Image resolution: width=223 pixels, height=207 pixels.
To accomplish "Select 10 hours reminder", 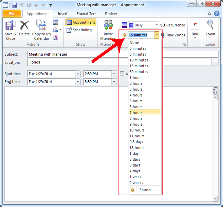I will [145, 130].
